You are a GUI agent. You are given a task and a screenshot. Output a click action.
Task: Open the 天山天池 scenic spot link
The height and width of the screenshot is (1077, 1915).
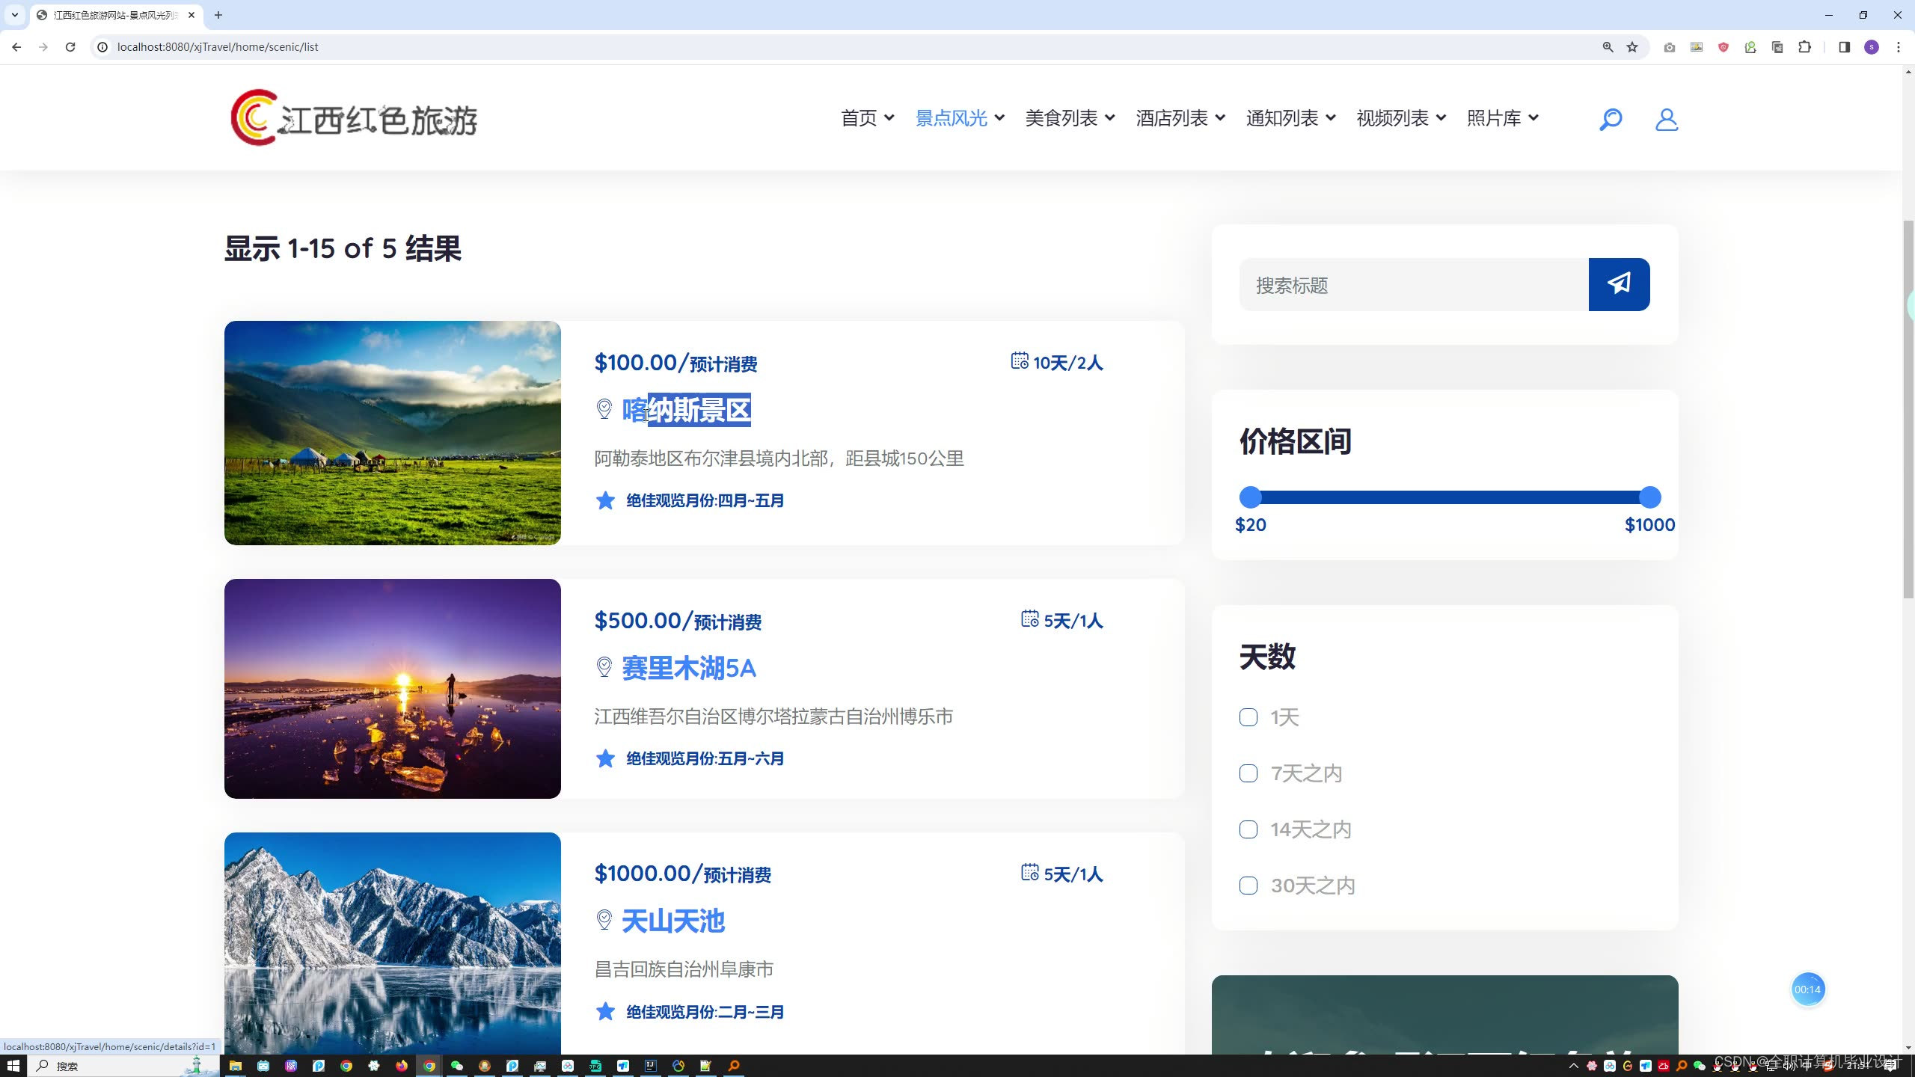[672, 921]
